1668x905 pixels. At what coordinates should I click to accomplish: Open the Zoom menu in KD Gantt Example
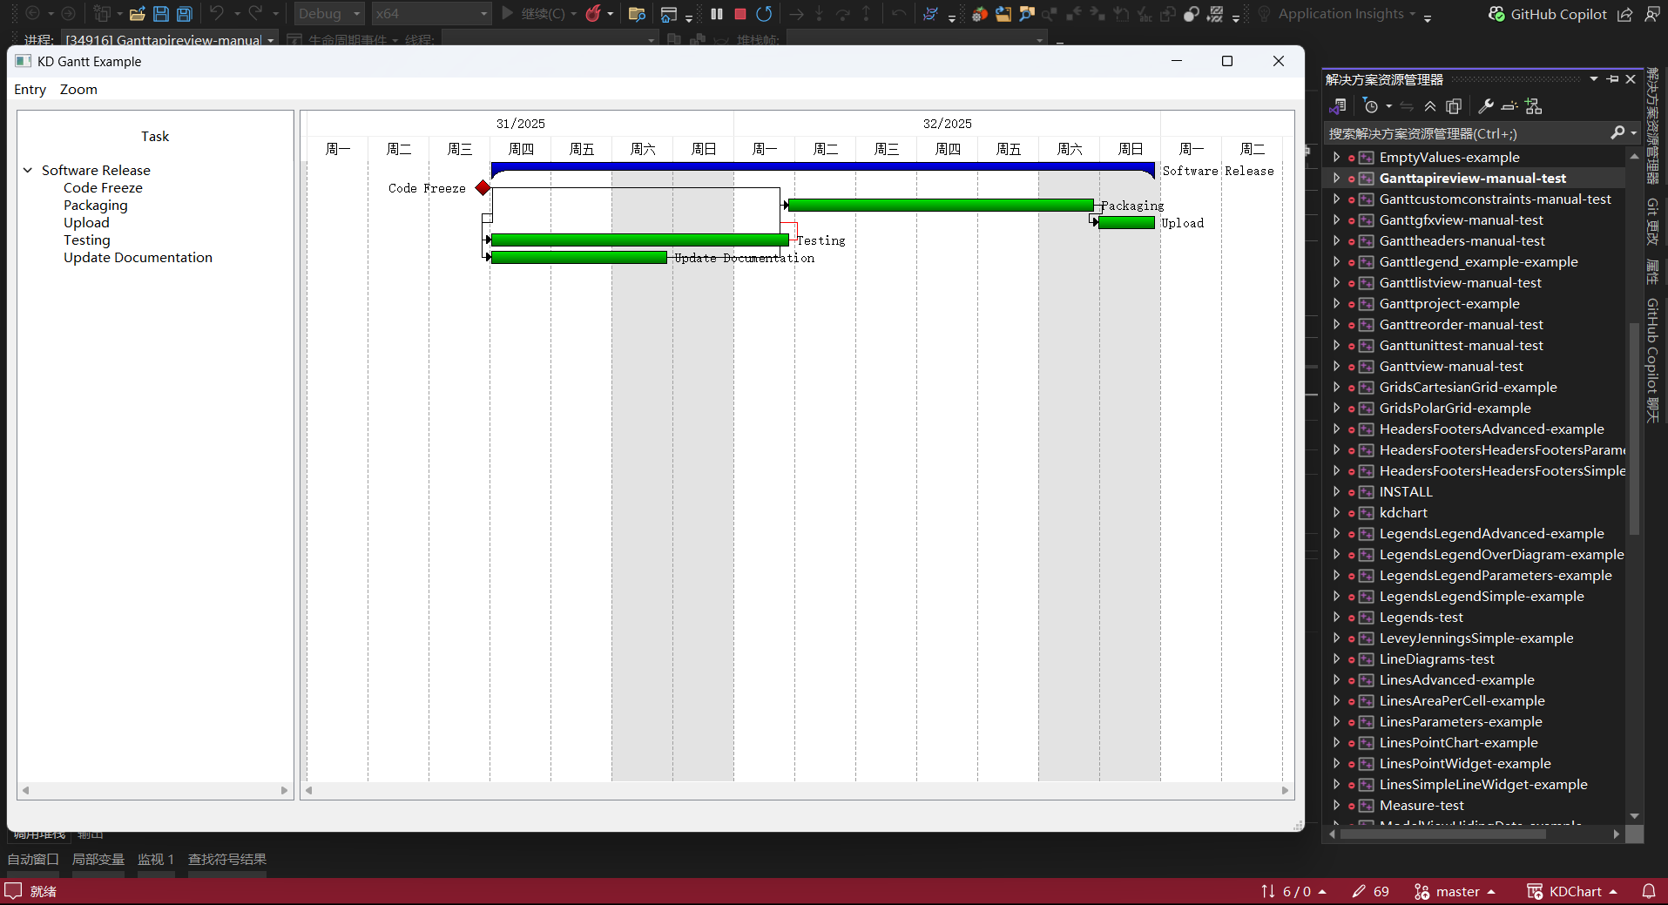pos(78,90)
